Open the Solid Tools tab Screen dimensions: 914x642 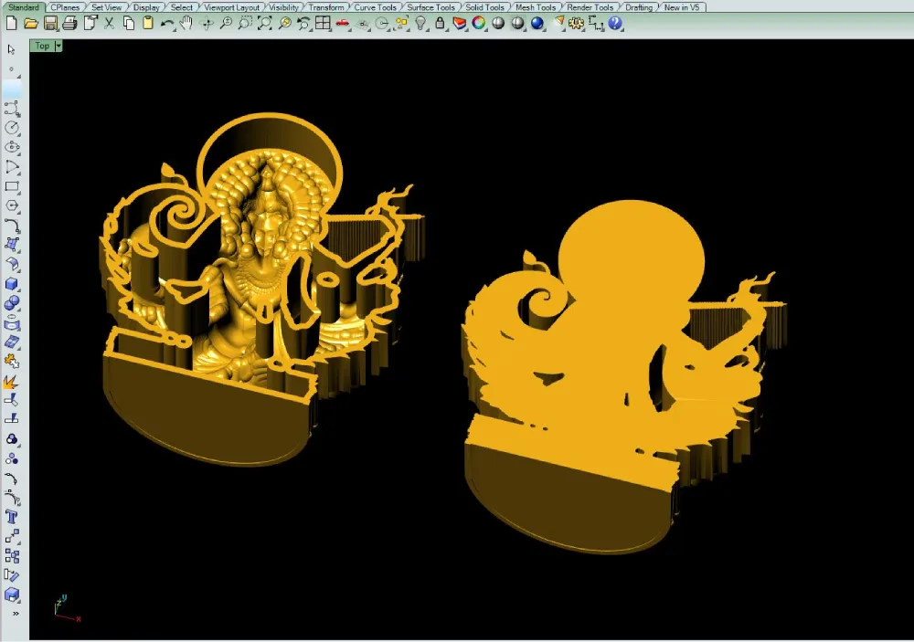point(485,7)
